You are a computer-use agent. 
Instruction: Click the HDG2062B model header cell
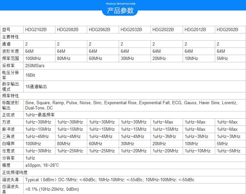tap(99, 29)
